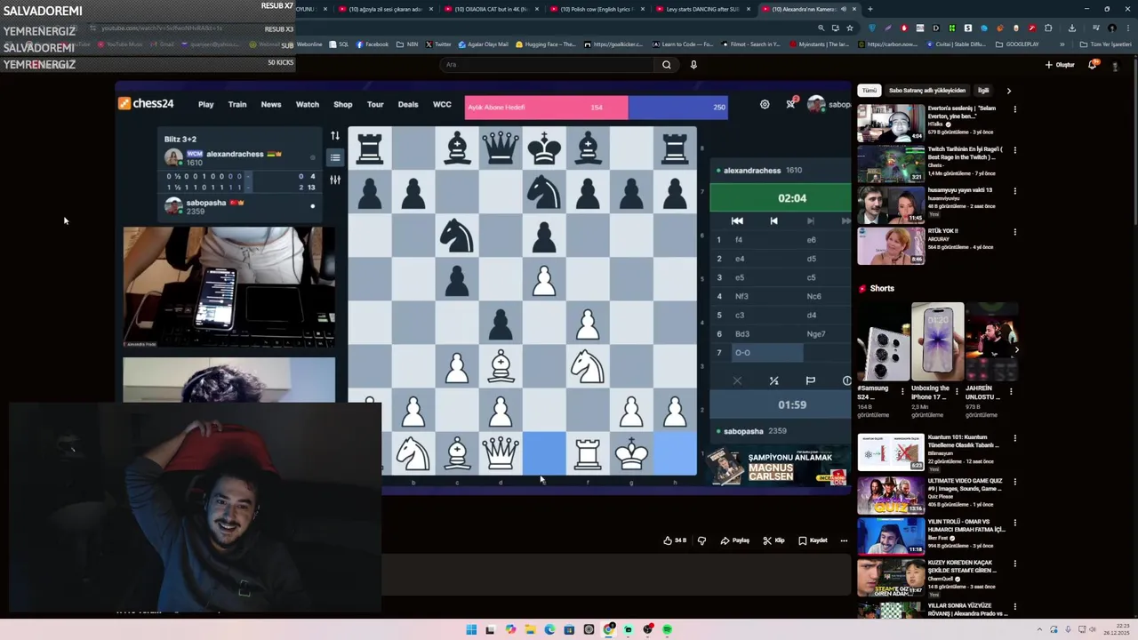Step back one move with previous icon
Image resolution: width=1138 pixels, height=640 pixels.
[773, 220]
